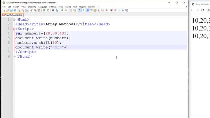This screenshot has height=118, width=210.
Task: Toggle the Document Map panel icon
Action: pos(95,10)
